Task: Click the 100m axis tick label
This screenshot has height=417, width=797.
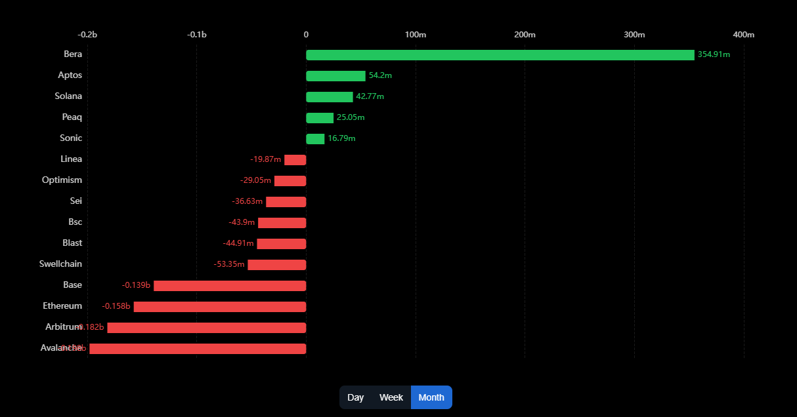Action: coord(416,34)
